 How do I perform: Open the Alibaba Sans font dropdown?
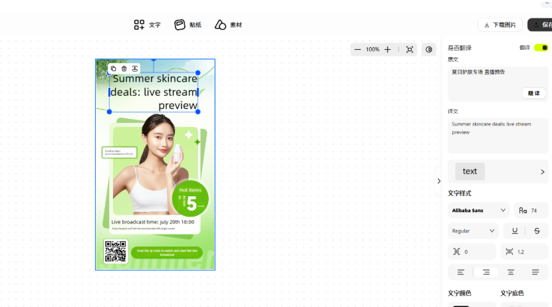[x=479, y=210]
